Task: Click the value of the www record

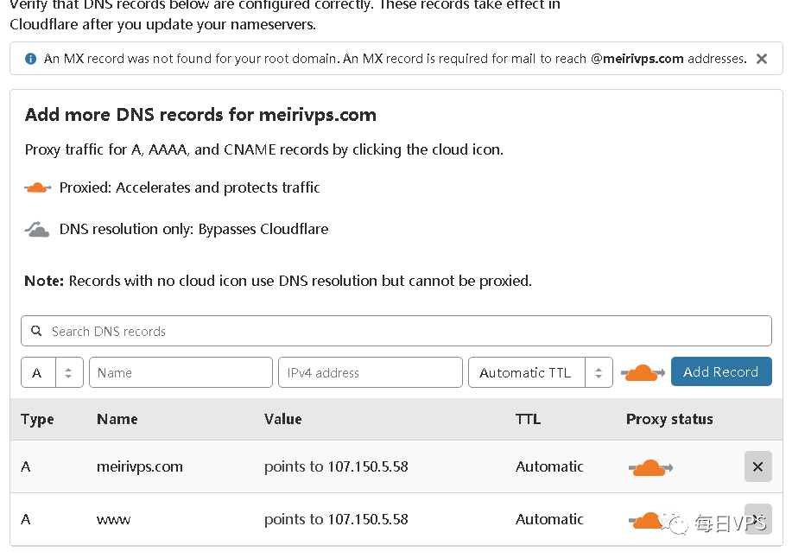Action: click(x=336, y=519)
